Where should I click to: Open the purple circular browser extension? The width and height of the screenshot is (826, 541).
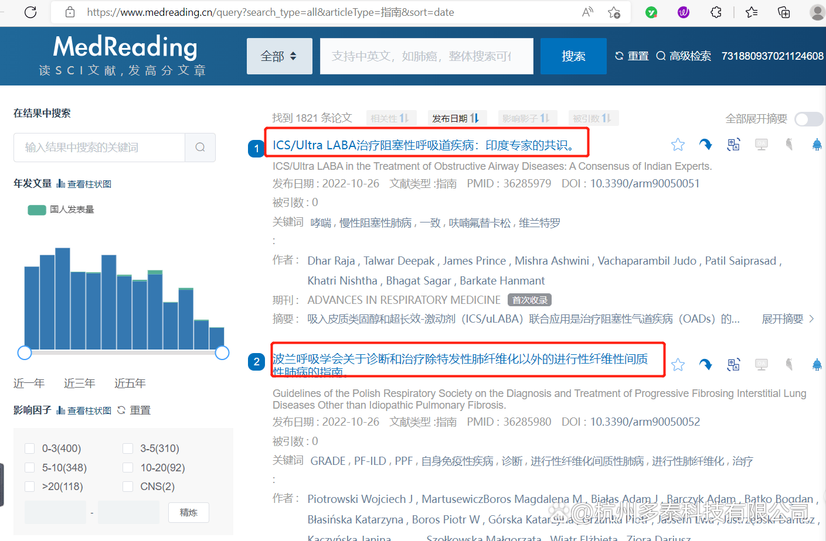coord(684,12)
